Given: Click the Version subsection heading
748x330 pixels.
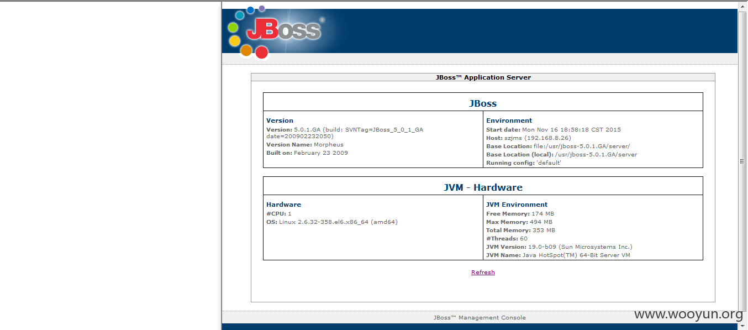Looking at the screenshot, I should tap(280, 121).
